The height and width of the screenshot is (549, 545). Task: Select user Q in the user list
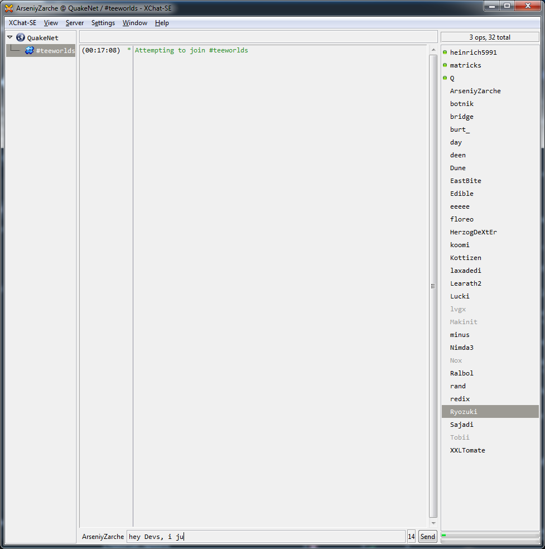tap(490, 78)
